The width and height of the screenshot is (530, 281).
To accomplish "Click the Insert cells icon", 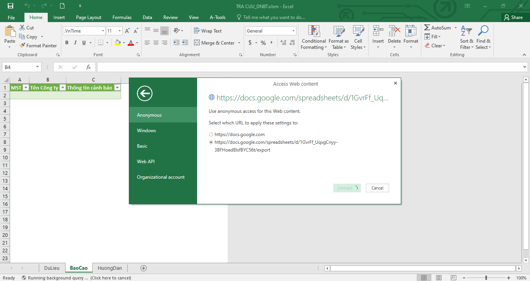I will click(x=378, y=31).
